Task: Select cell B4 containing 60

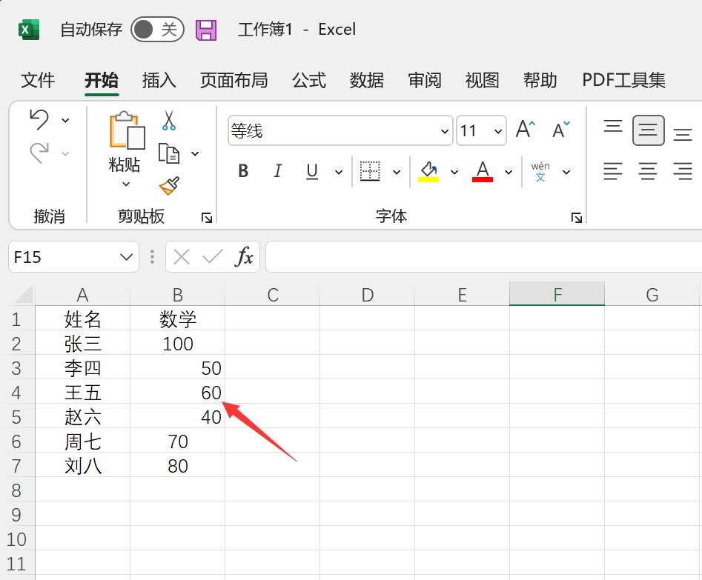Action: click(177, 393)
